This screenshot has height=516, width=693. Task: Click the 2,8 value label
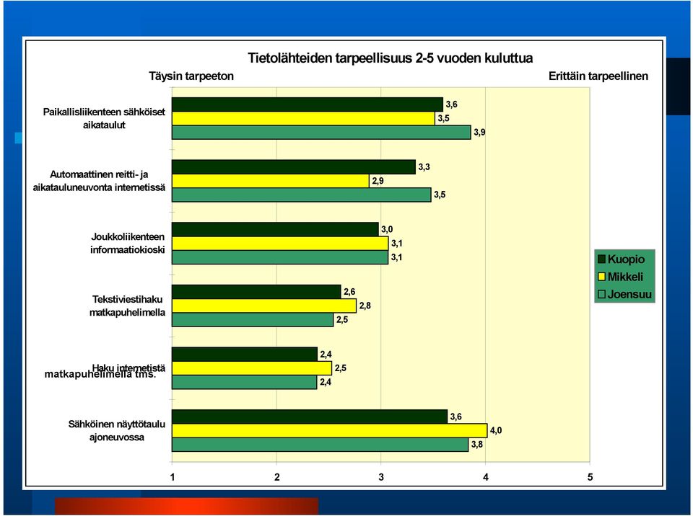click(365, 306)
